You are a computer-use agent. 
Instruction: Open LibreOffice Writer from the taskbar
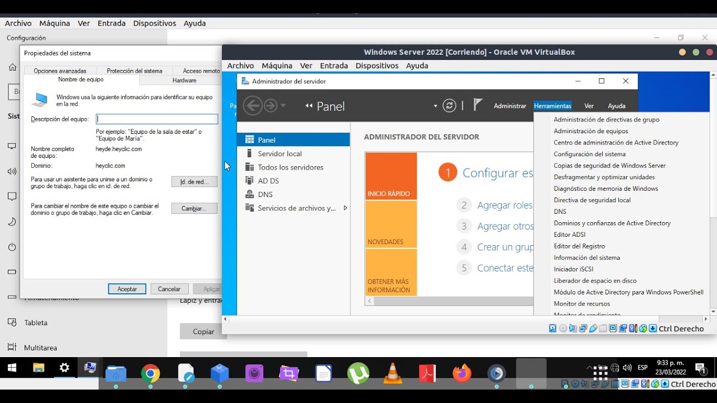tap(324, 373)
